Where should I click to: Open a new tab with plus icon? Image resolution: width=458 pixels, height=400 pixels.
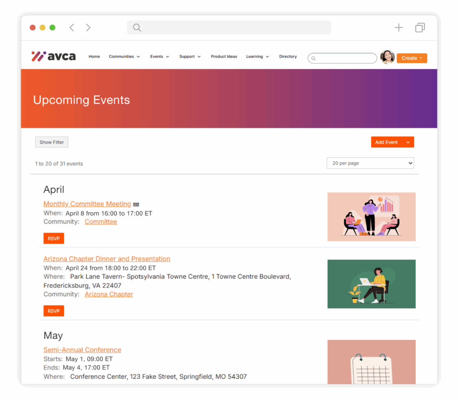coord(399,28)
